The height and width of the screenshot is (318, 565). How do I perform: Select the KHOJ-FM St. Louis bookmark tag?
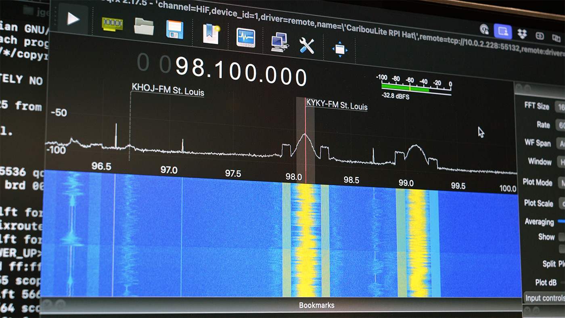point(168,90)
